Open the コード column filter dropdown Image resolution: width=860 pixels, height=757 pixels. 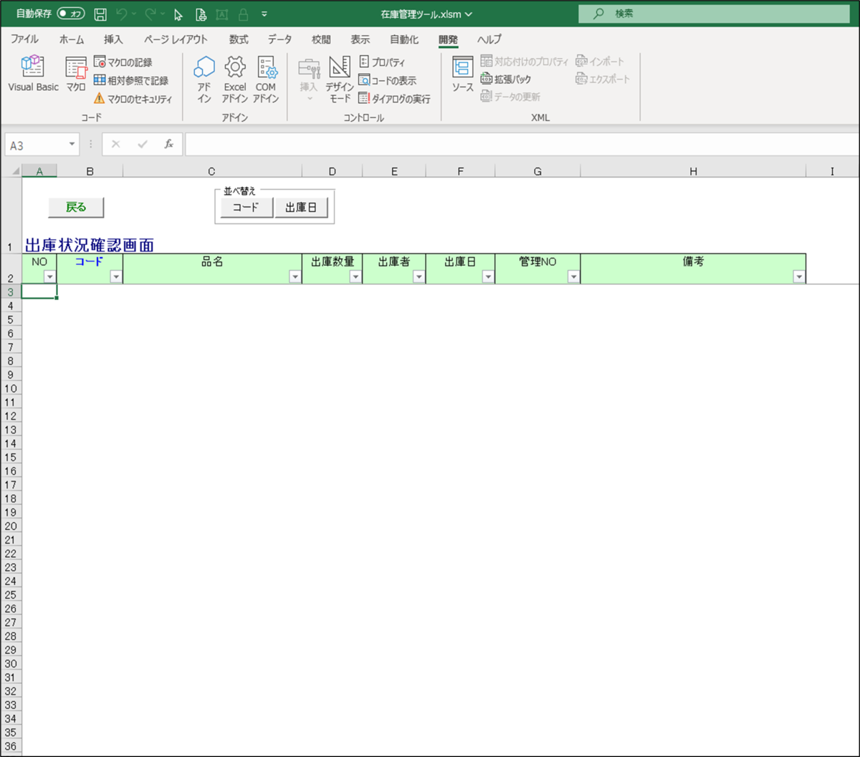click(x=116, y=277)
